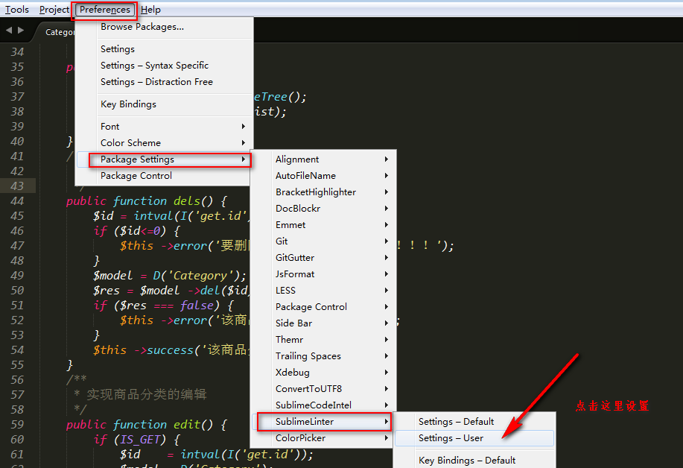Image resolution: width=683 pixels, height=468 pixels.
Task: Click the tab scroll left arrow
Action: coord(9,31)
